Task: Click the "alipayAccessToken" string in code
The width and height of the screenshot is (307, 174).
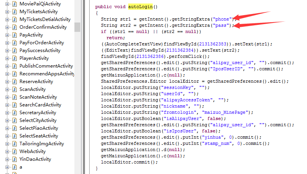Action: pos(187,100)
